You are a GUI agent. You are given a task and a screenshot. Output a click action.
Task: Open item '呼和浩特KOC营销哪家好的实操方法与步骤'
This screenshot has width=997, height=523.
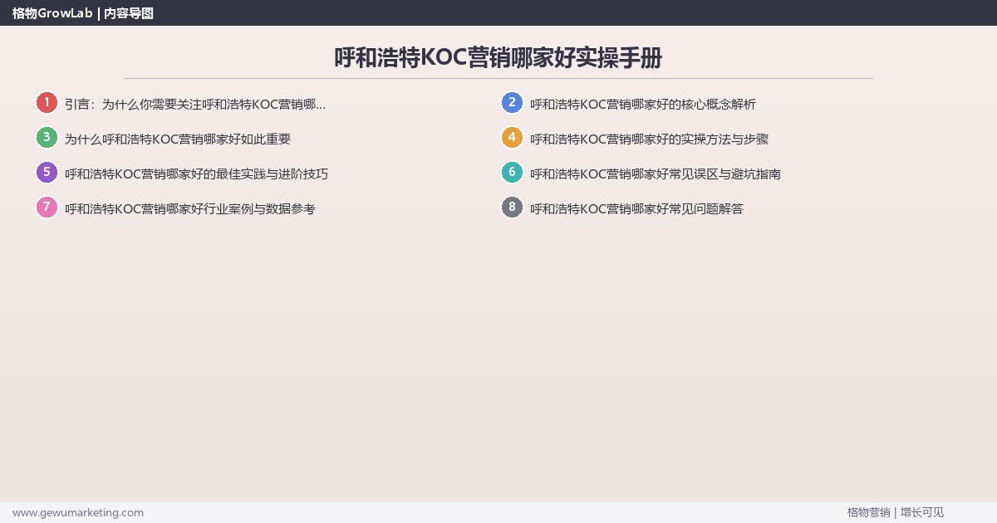(x=650, y=139)
